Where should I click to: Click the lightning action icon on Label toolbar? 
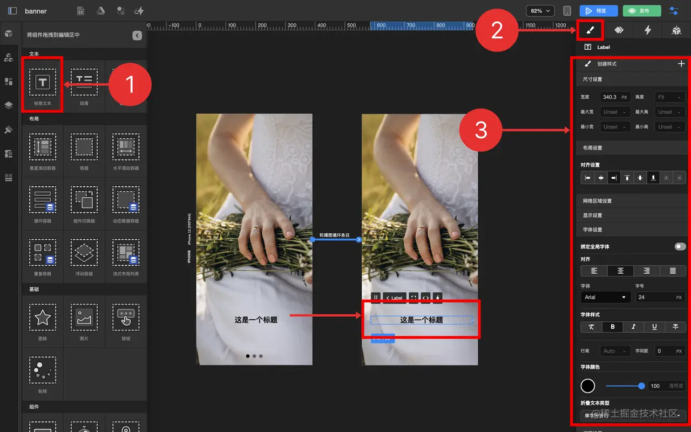(x=438, y=298)
